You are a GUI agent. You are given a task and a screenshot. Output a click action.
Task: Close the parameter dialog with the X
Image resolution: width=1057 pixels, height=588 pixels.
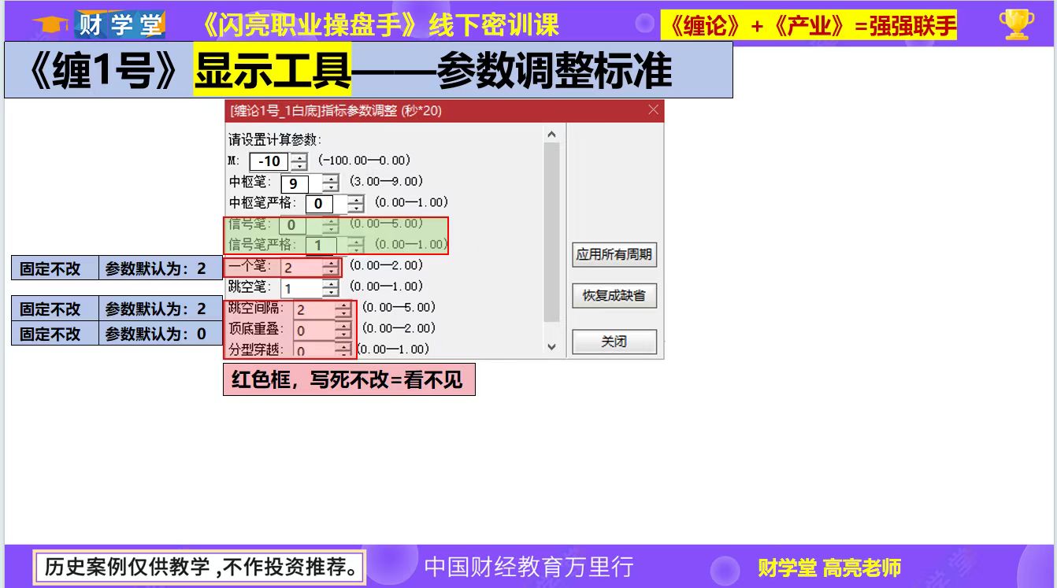tap(653, 110)
